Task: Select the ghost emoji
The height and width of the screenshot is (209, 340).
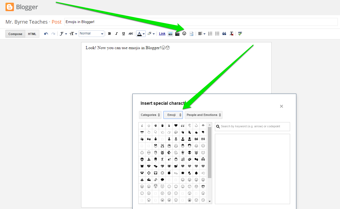Action: pos(176,153)
